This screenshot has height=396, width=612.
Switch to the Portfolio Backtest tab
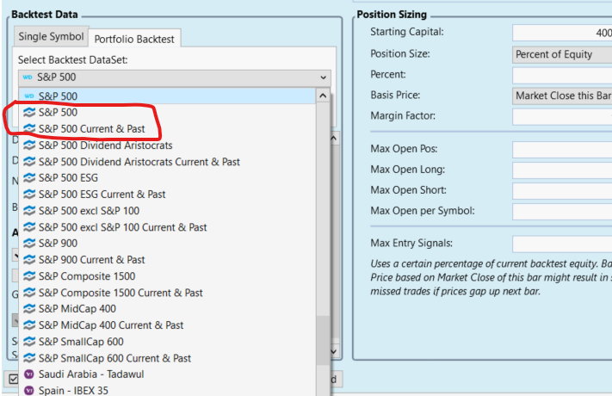134,39
